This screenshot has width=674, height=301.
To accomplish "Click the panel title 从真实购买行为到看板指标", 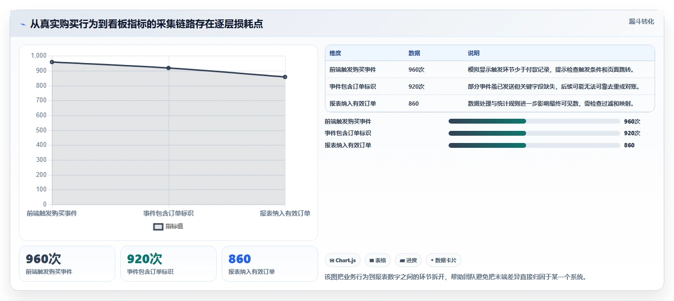I will tap(146, 24).
